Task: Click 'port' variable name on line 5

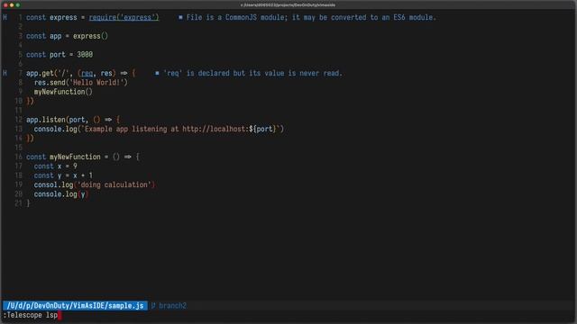Action: [x=58, y=54]
